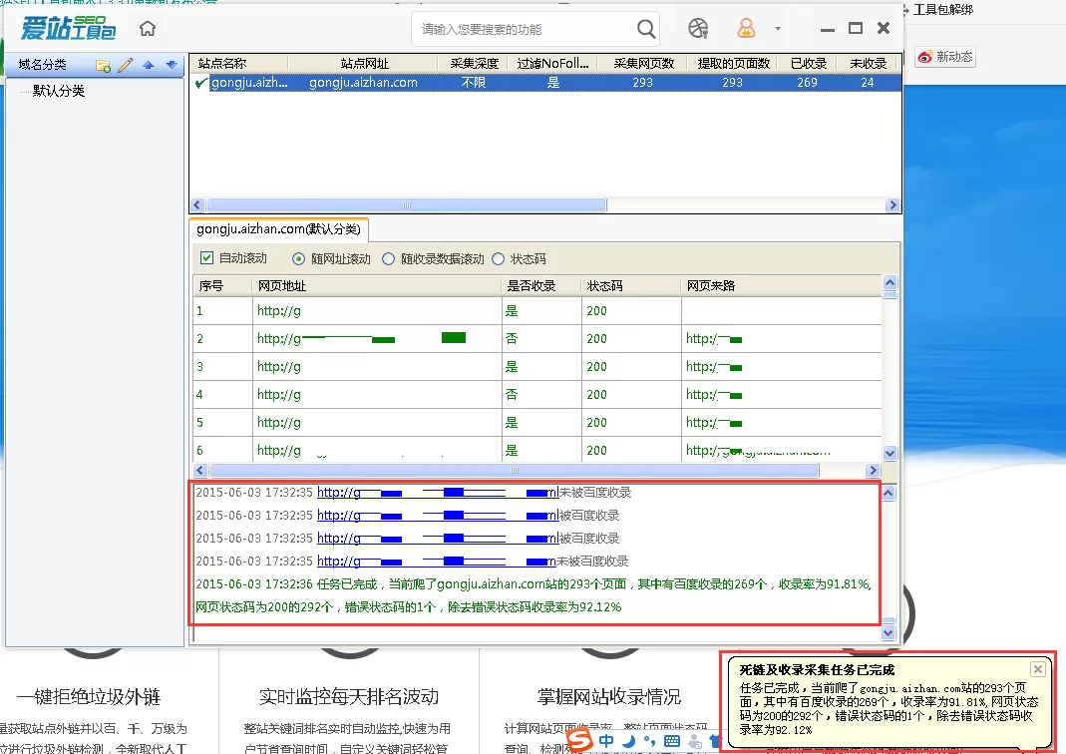Open the skin theme ball icon

click(x=698, y=29)
